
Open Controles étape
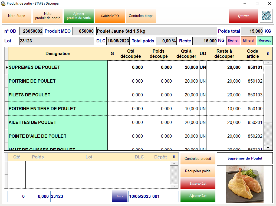(x=141, y=16)
